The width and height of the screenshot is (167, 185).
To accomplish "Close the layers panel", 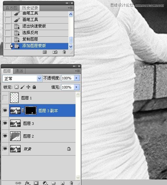I will pos(79,66).
